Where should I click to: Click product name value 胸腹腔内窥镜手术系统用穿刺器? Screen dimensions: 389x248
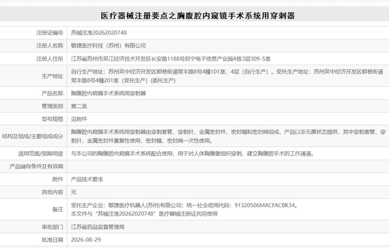[x=108, y=93]
